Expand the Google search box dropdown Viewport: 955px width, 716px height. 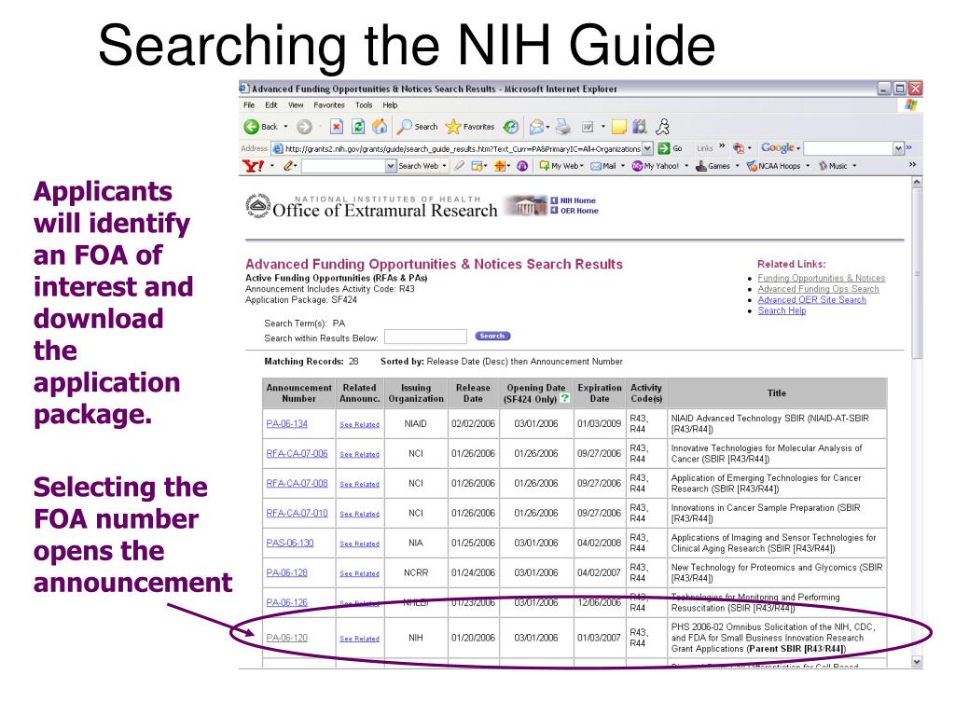coord(898,148)
